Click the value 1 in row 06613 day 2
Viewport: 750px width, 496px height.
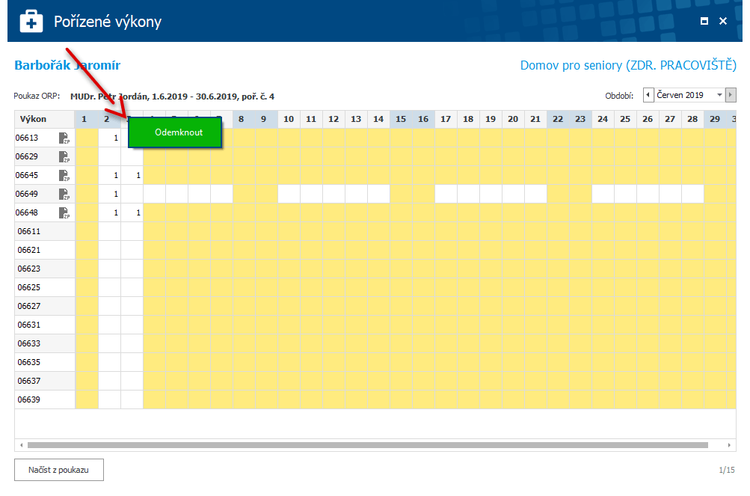click(x=116, y=138)
